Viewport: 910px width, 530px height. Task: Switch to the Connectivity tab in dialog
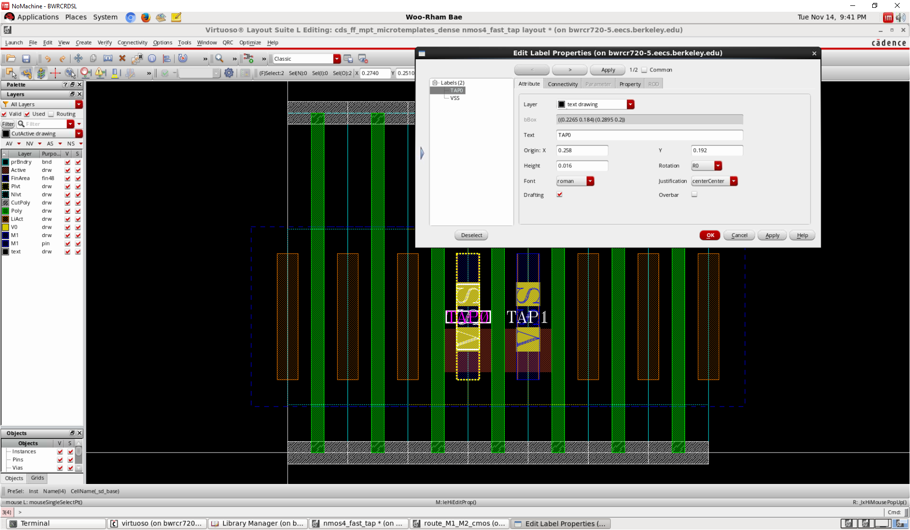[x=563, y=84]
